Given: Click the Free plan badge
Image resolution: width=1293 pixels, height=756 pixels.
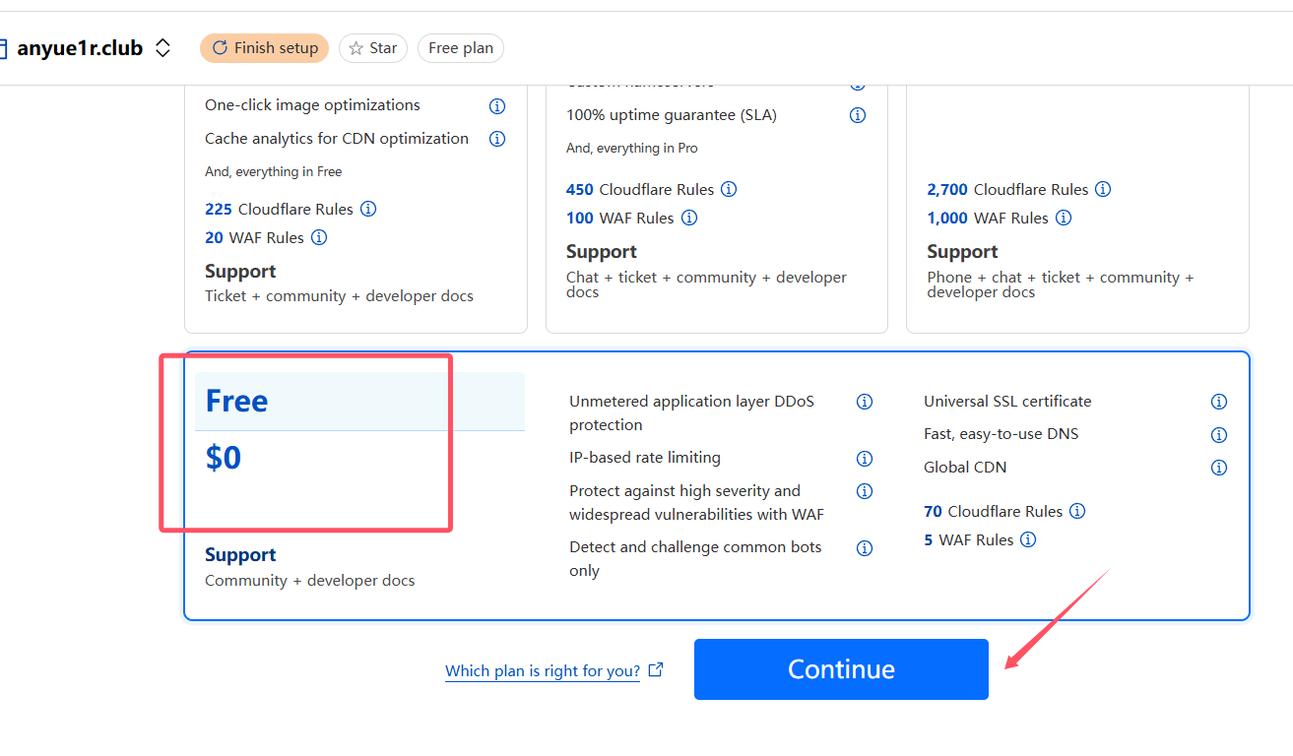Looking at the screenshot, I should (x=461, y=48).
